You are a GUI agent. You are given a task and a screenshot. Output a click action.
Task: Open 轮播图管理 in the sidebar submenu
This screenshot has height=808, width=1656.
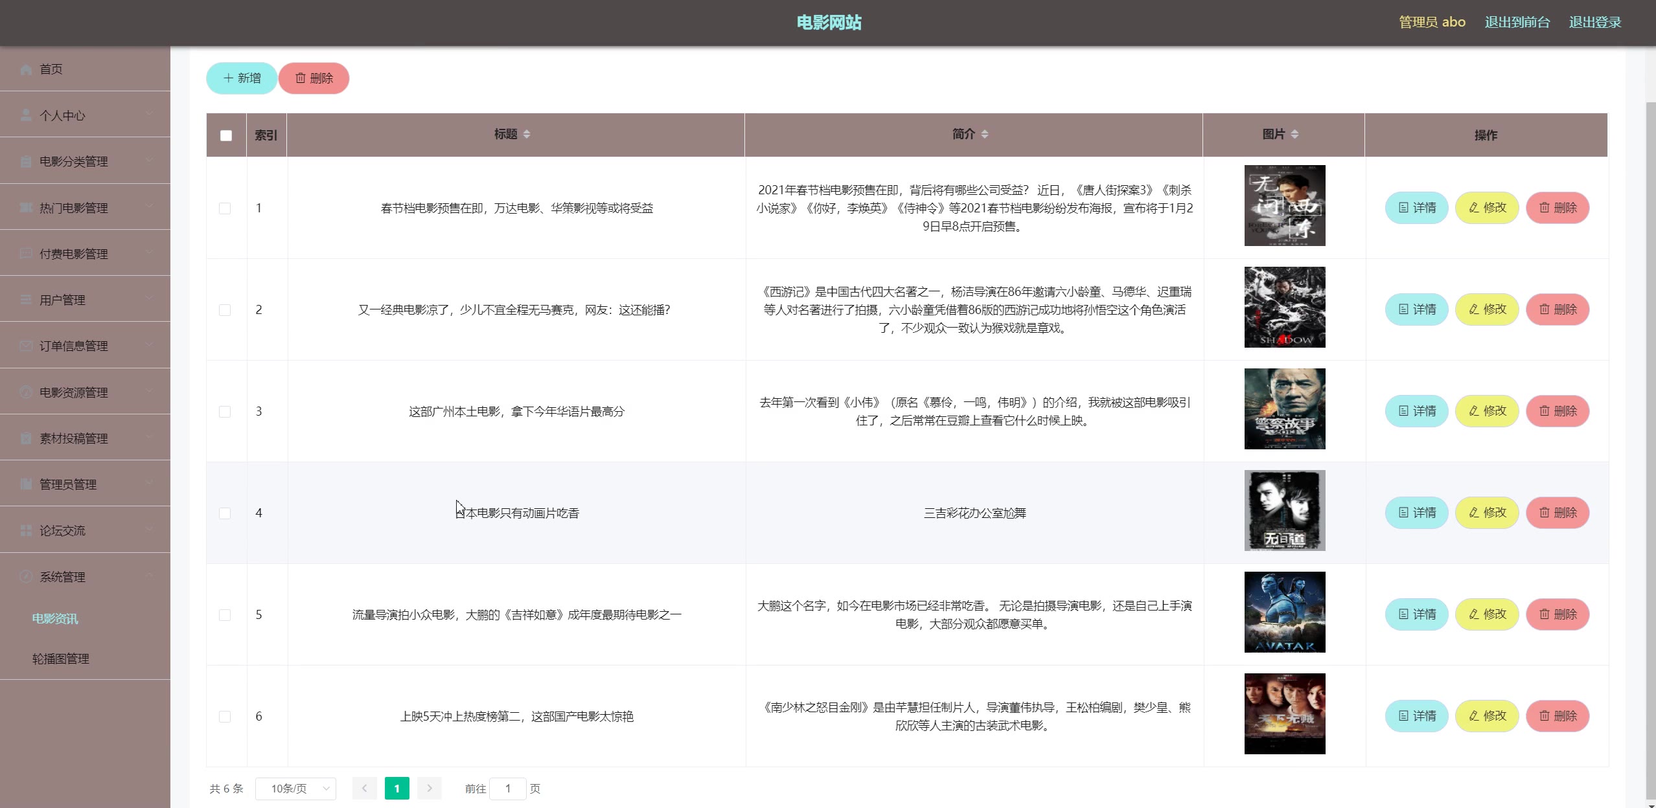coord(61,658)
